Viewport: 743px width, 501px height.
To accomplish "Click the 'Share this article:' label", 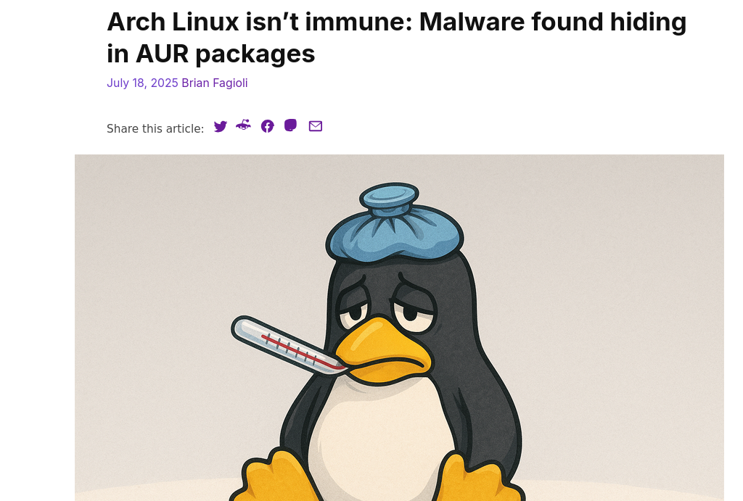I will (x=155, y=129).
